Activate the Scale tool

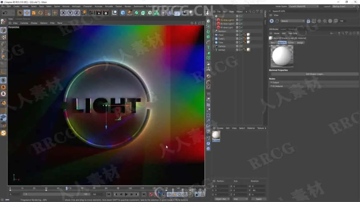(x=34, y=13)
